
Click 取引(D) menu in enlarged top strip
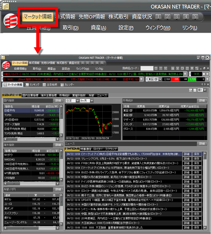click(x=70, y=28)
